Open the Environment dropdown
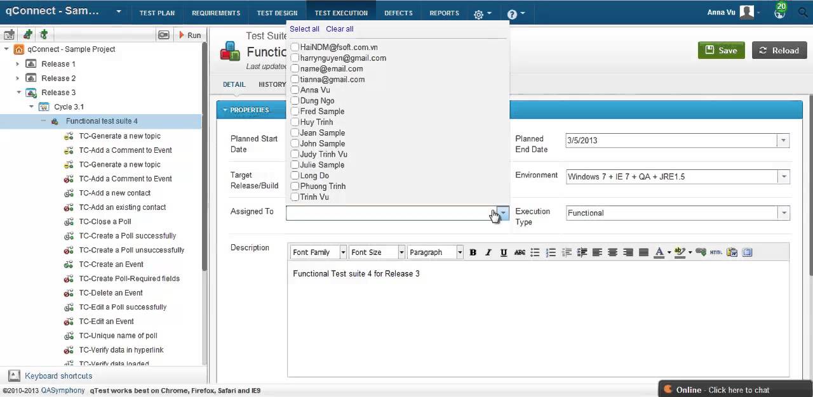 pyautogui.click(x=783, y=177)
